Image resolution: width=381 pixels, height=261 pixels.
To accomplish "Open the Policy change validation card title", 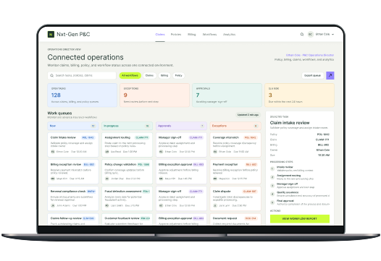I will point(120,164).
